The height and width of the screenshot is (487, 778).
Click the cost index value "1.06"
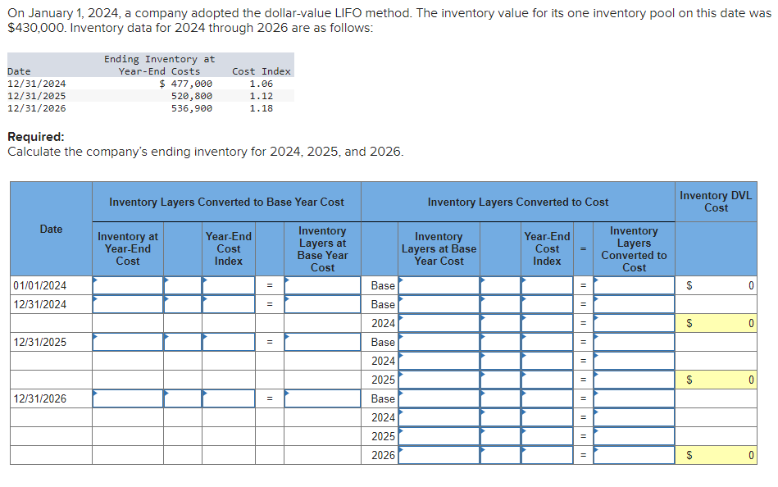point(261,84)
